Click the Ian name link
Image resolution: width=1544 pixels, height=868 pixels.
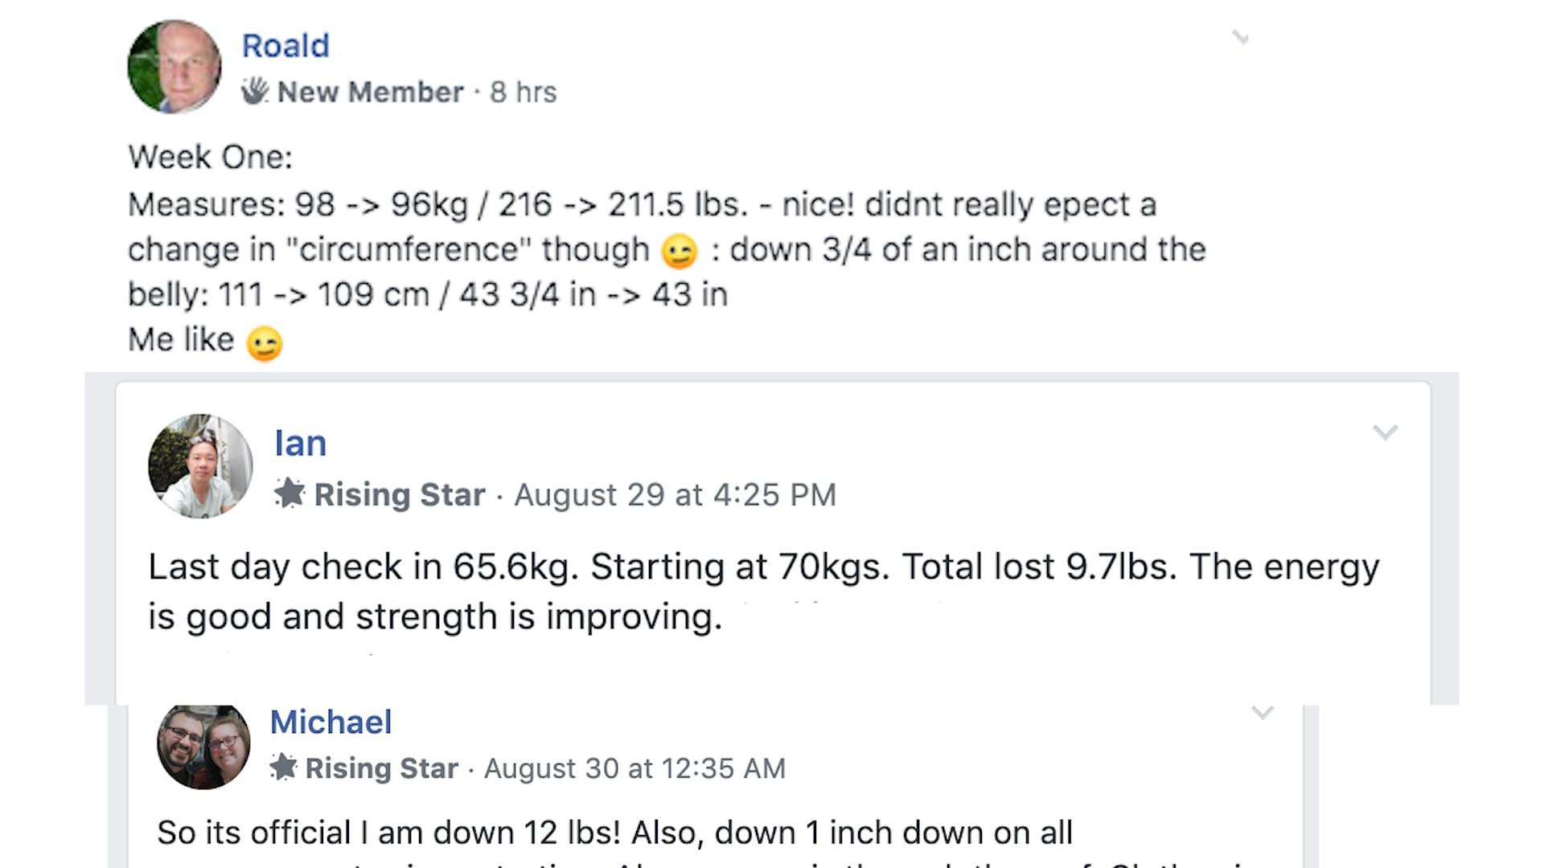pos(301,443)
